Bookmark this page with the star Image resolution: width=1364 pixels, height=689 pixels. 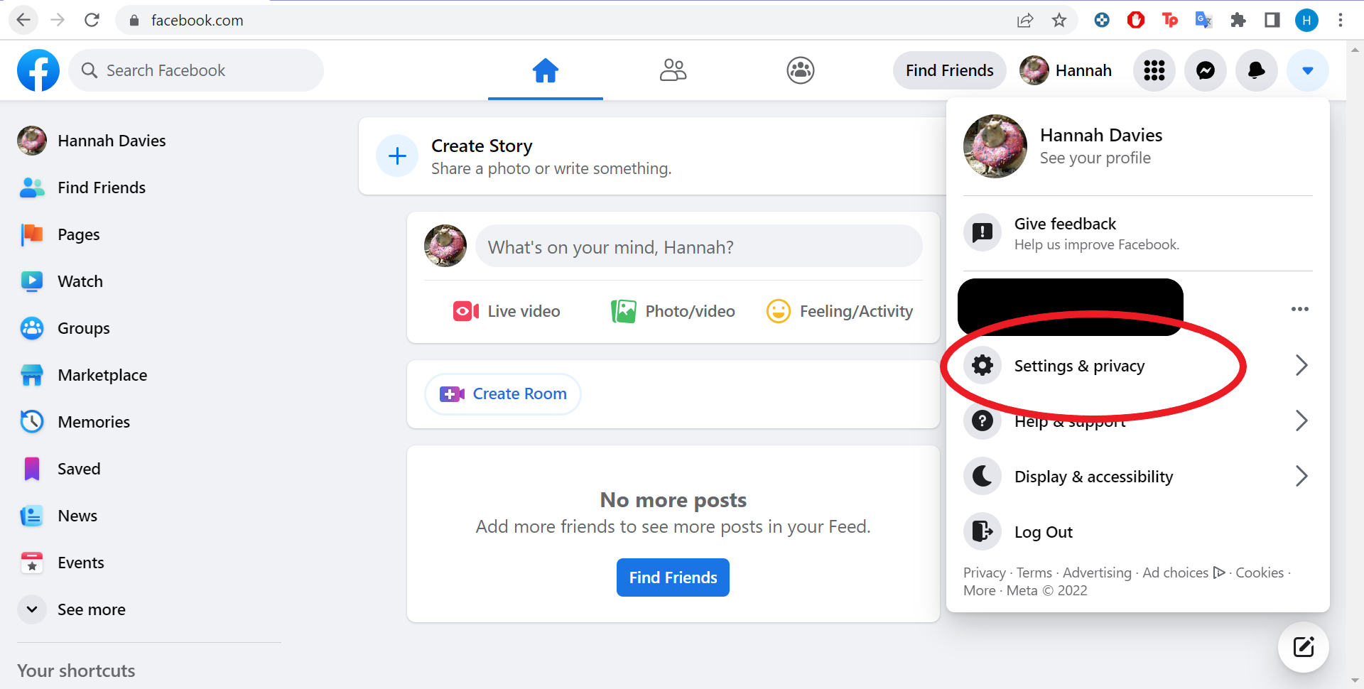click(1059, 20)
